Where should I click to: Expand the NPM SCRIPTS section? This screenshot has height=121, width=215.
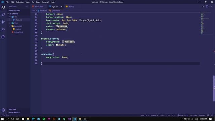tap(14, 112)
